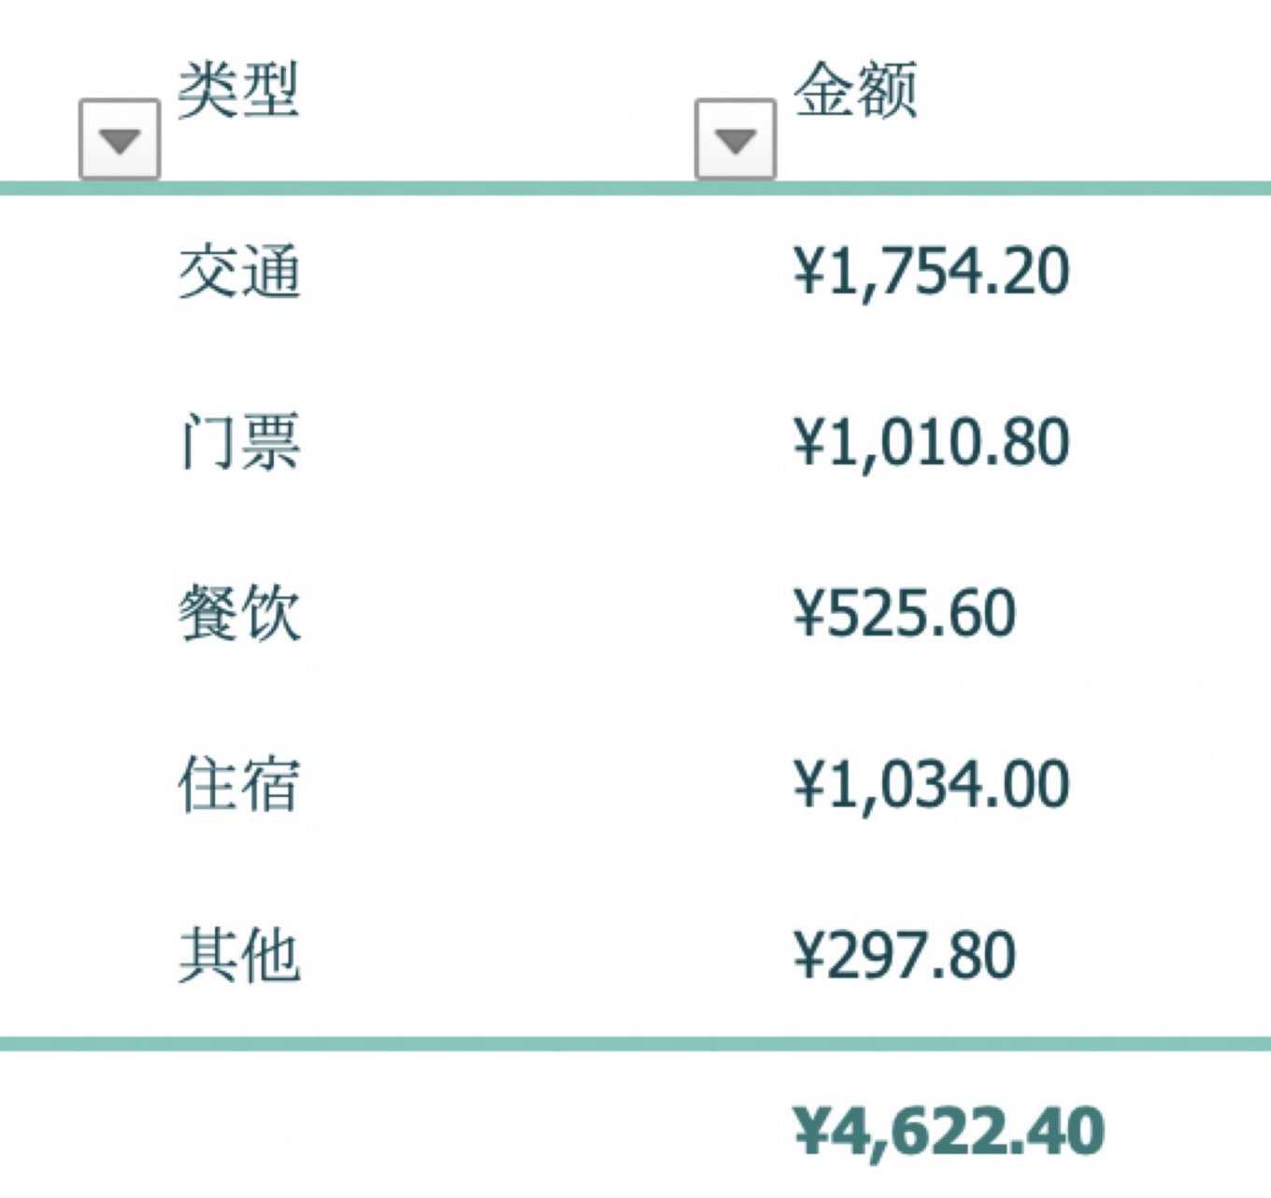
Task: Select the blank cell left of 餐饮
Action: coord(84,613)
